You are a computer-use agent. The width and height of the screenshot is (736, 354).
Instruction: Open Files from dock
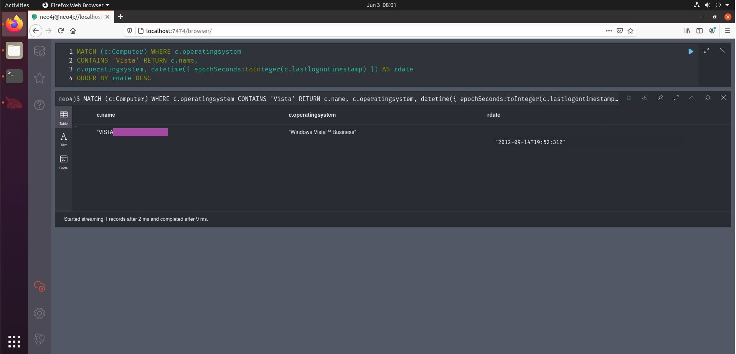tap(14, 50)
